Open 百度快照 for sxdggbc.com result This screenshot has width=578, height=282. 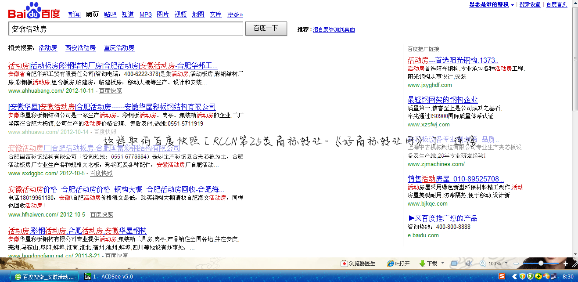pyautogui.click(x=101, y=174)
